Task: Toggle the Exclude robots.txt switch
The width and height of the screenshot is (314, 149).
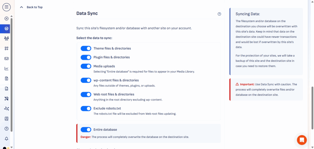Action: tap(86, 109)
